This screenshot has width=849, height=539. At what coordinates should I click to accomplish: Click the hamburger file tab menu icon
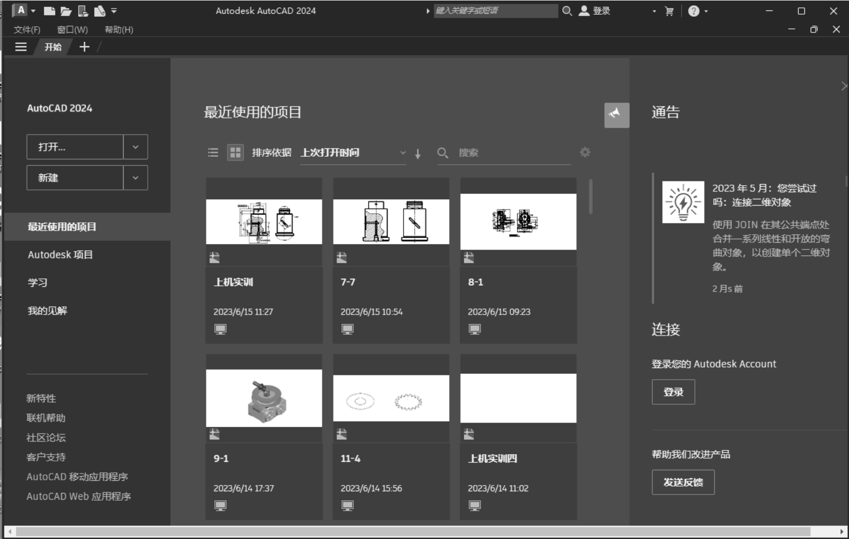coord(21,47)
